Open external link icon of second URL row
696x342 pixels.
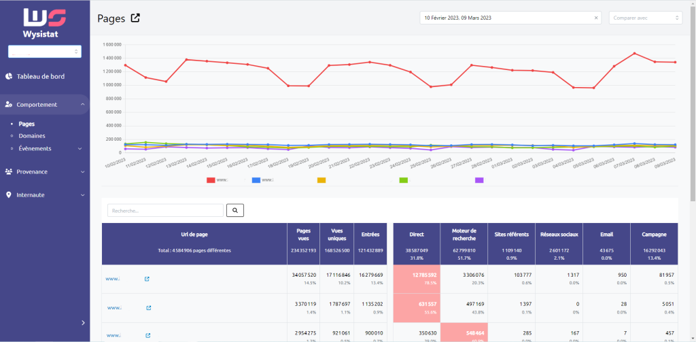click(x=147, y=308)
